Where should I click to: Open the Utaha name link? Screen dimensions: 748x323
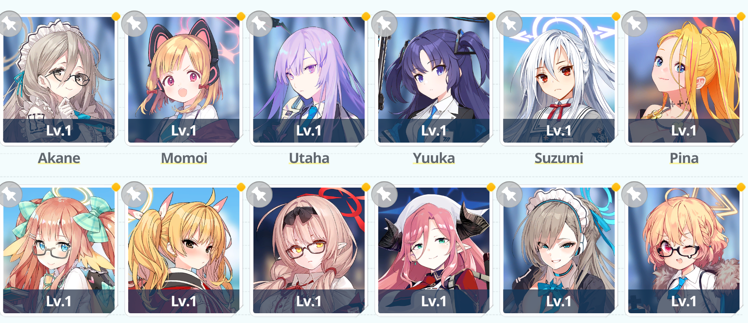309,158
